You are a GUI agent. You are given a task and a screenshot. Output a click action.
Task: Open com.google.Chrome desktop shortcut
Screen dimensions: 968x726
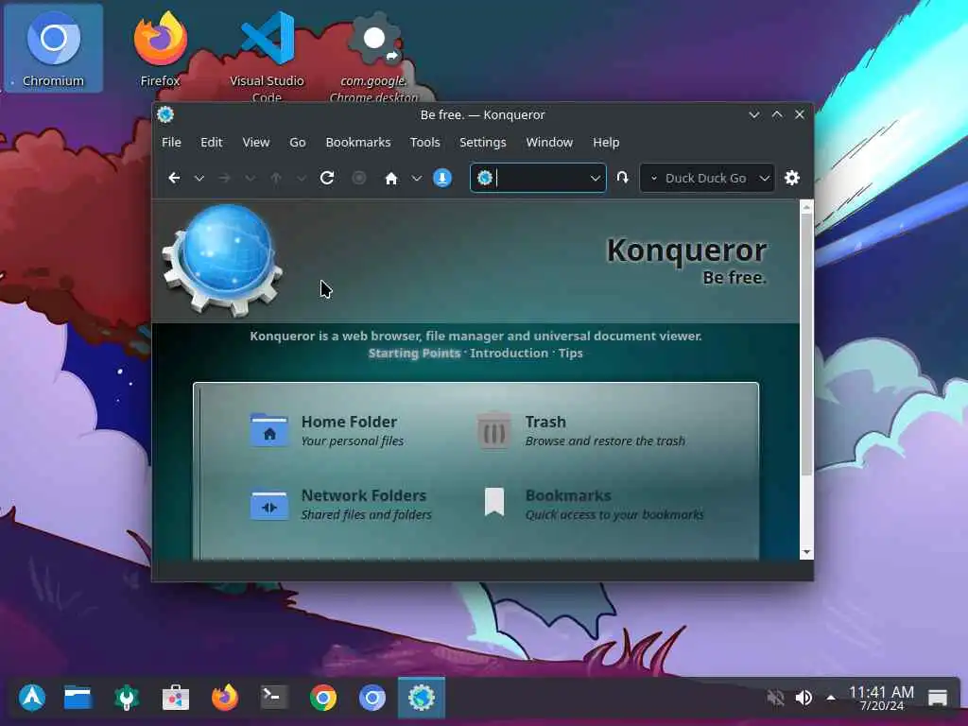click(x=373, y=54)
